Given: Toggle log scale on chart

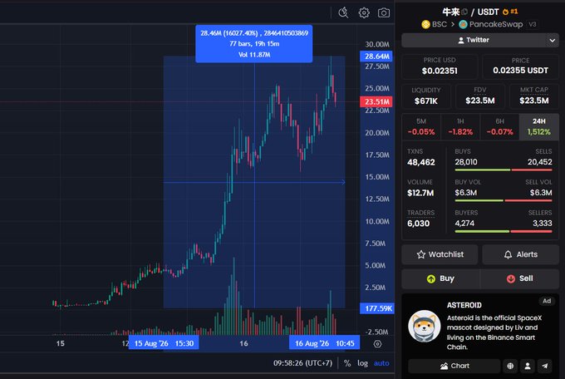Looking at the screenshot, I should [362, 363].
